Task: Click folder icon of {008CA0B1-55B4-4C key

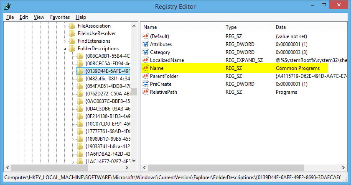Action: (80, 56)
